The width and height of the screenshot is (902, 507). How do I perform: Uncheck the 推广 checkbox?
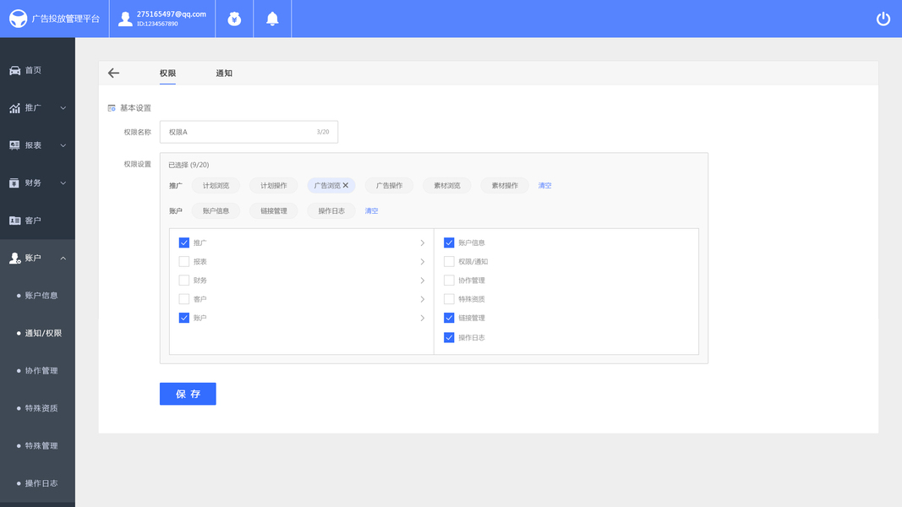[184, 243]
